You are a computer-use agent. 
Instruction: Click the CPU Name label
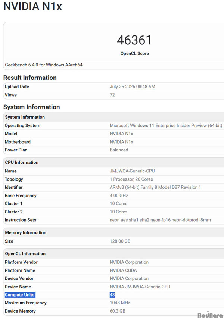pyautogui.click(x=11, y=171)
